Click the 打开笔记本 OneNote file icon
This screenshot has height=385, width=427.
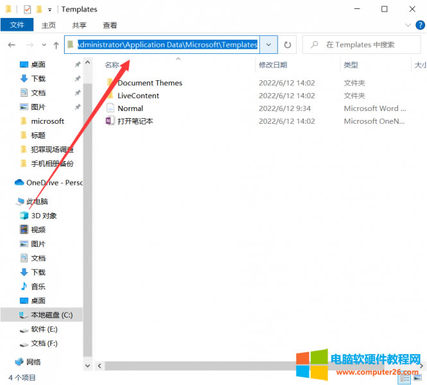110,121
